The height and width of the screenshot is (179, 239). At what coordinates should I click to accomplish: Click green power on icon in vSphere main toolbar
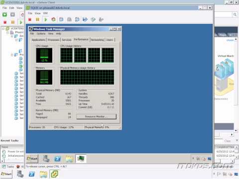(x=21, y=22)
